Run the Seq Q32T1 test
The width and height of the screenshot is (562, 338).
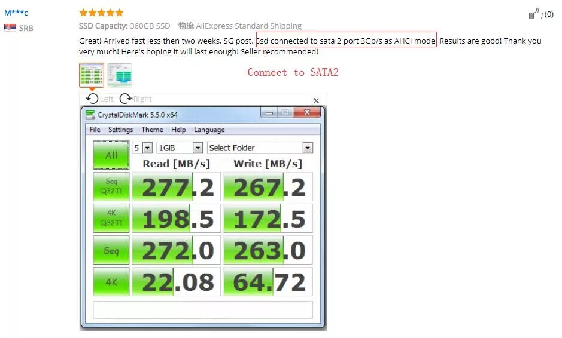[111, 186]
